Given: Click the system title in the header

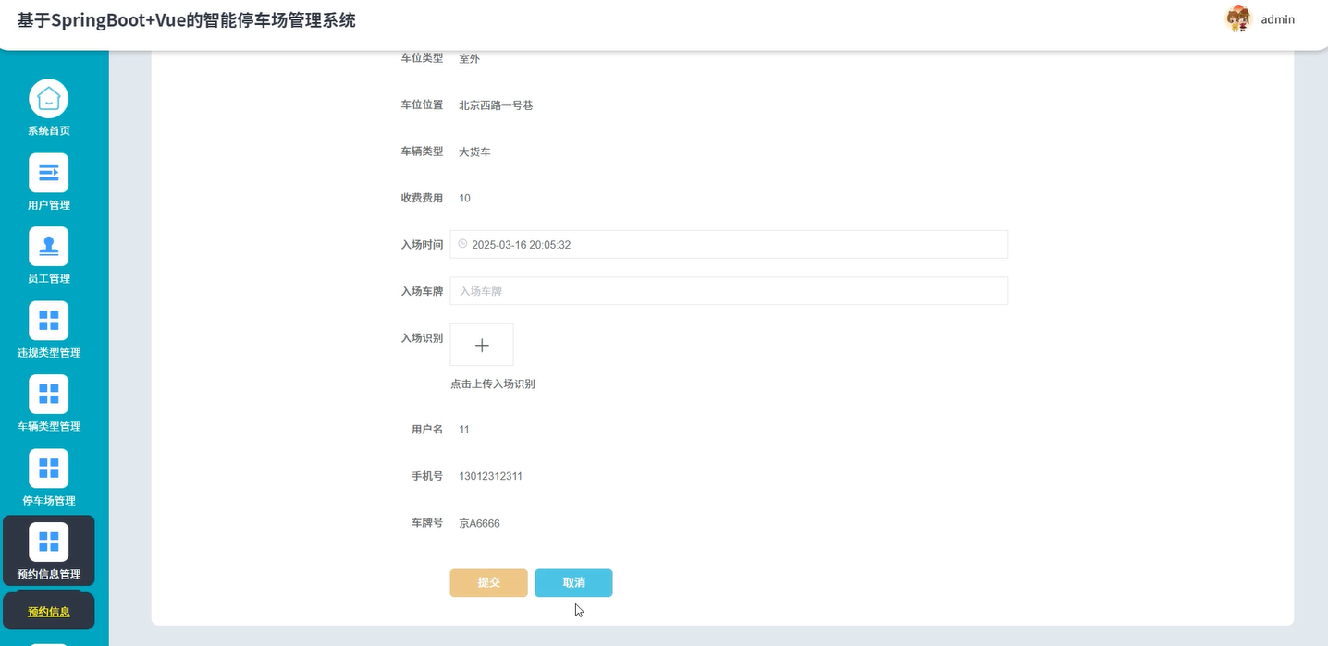Looking at the screenshot, I should 185,19.
